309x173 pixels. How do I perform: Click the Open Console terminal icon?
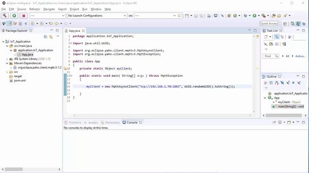click(x=216, y=16)
